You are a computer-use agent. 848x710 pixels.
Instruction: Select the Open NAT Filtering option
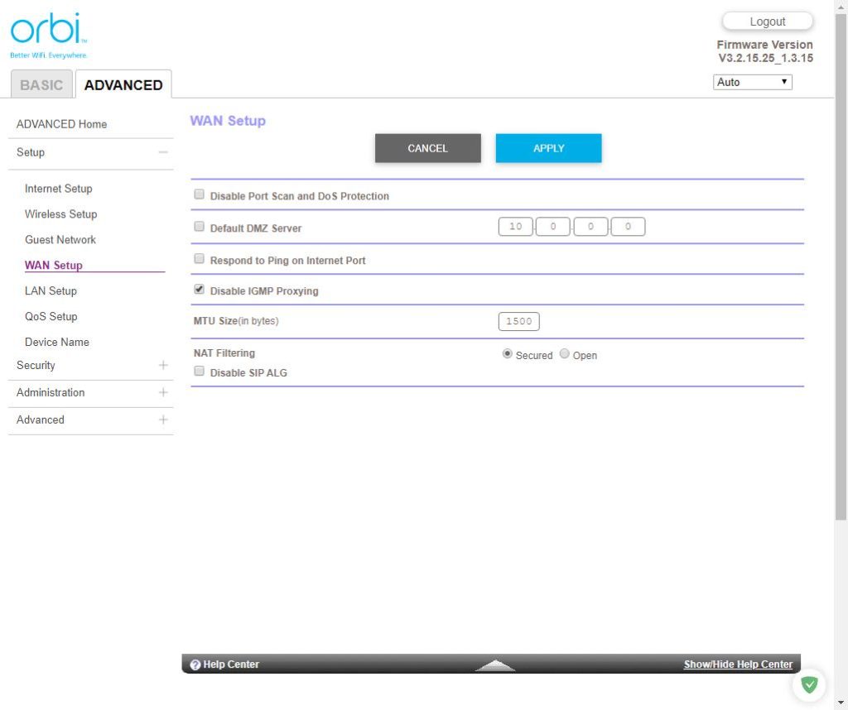tap(565, 354)
